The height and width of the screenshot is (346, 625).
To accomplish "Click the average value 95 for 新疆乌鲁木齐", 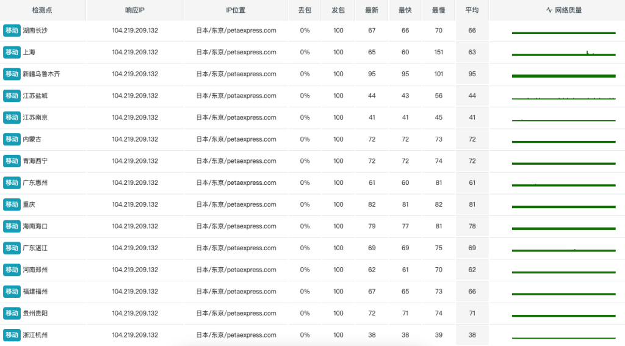I will point(472,74).
